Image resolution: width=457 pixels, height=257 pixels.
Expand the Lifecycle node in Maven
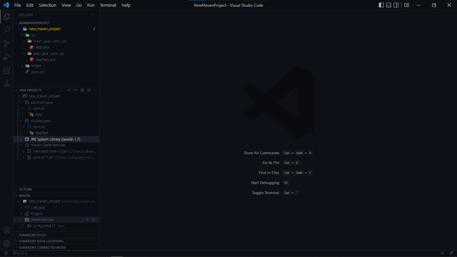[21, 207]
